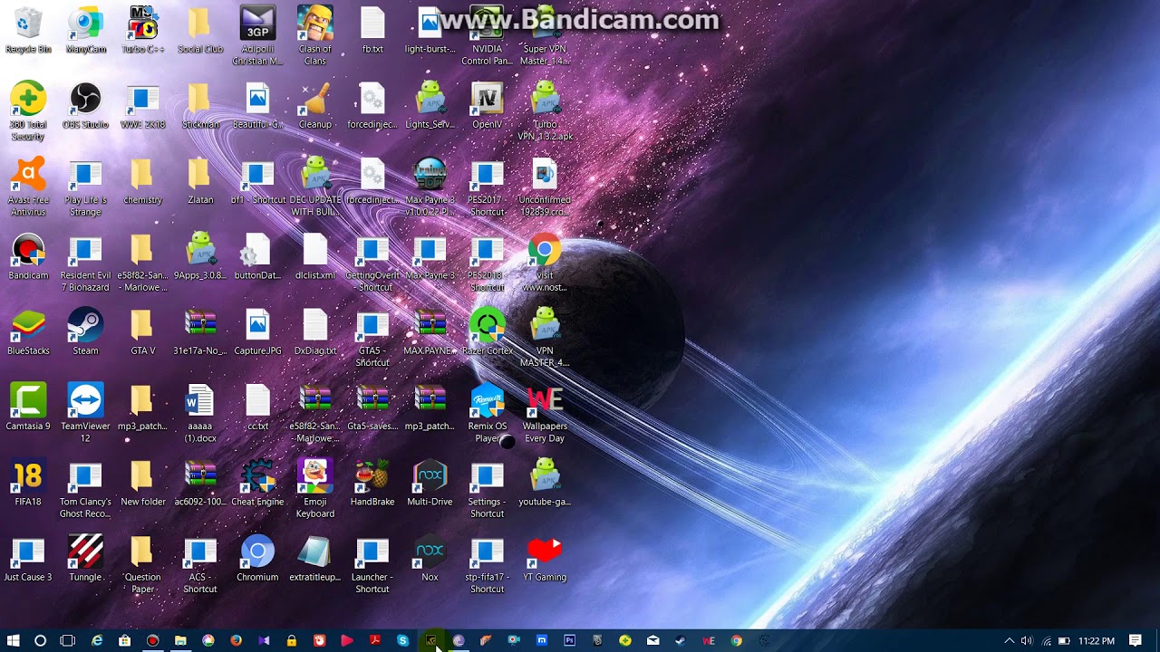Launch Razer Cortex desktop icon
1160x652 pixels.
coord(487,332)
